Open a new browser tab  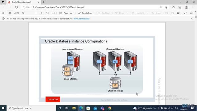(44, 2)
